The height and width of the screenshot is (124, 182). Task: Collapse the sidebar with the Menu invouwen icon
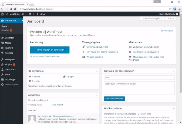point(2,84)
